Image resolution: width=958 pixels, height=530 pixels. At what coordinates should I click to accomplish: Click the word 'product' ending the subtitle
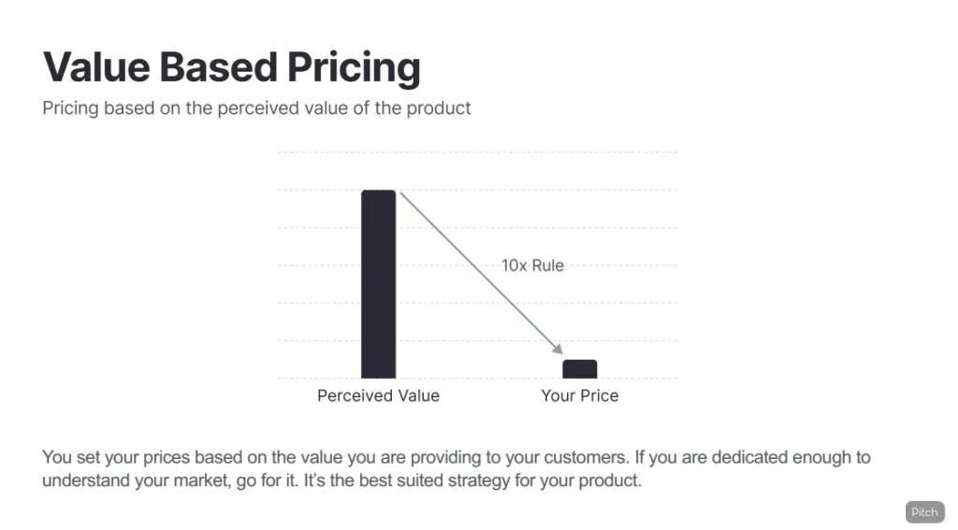pos(440,108)
